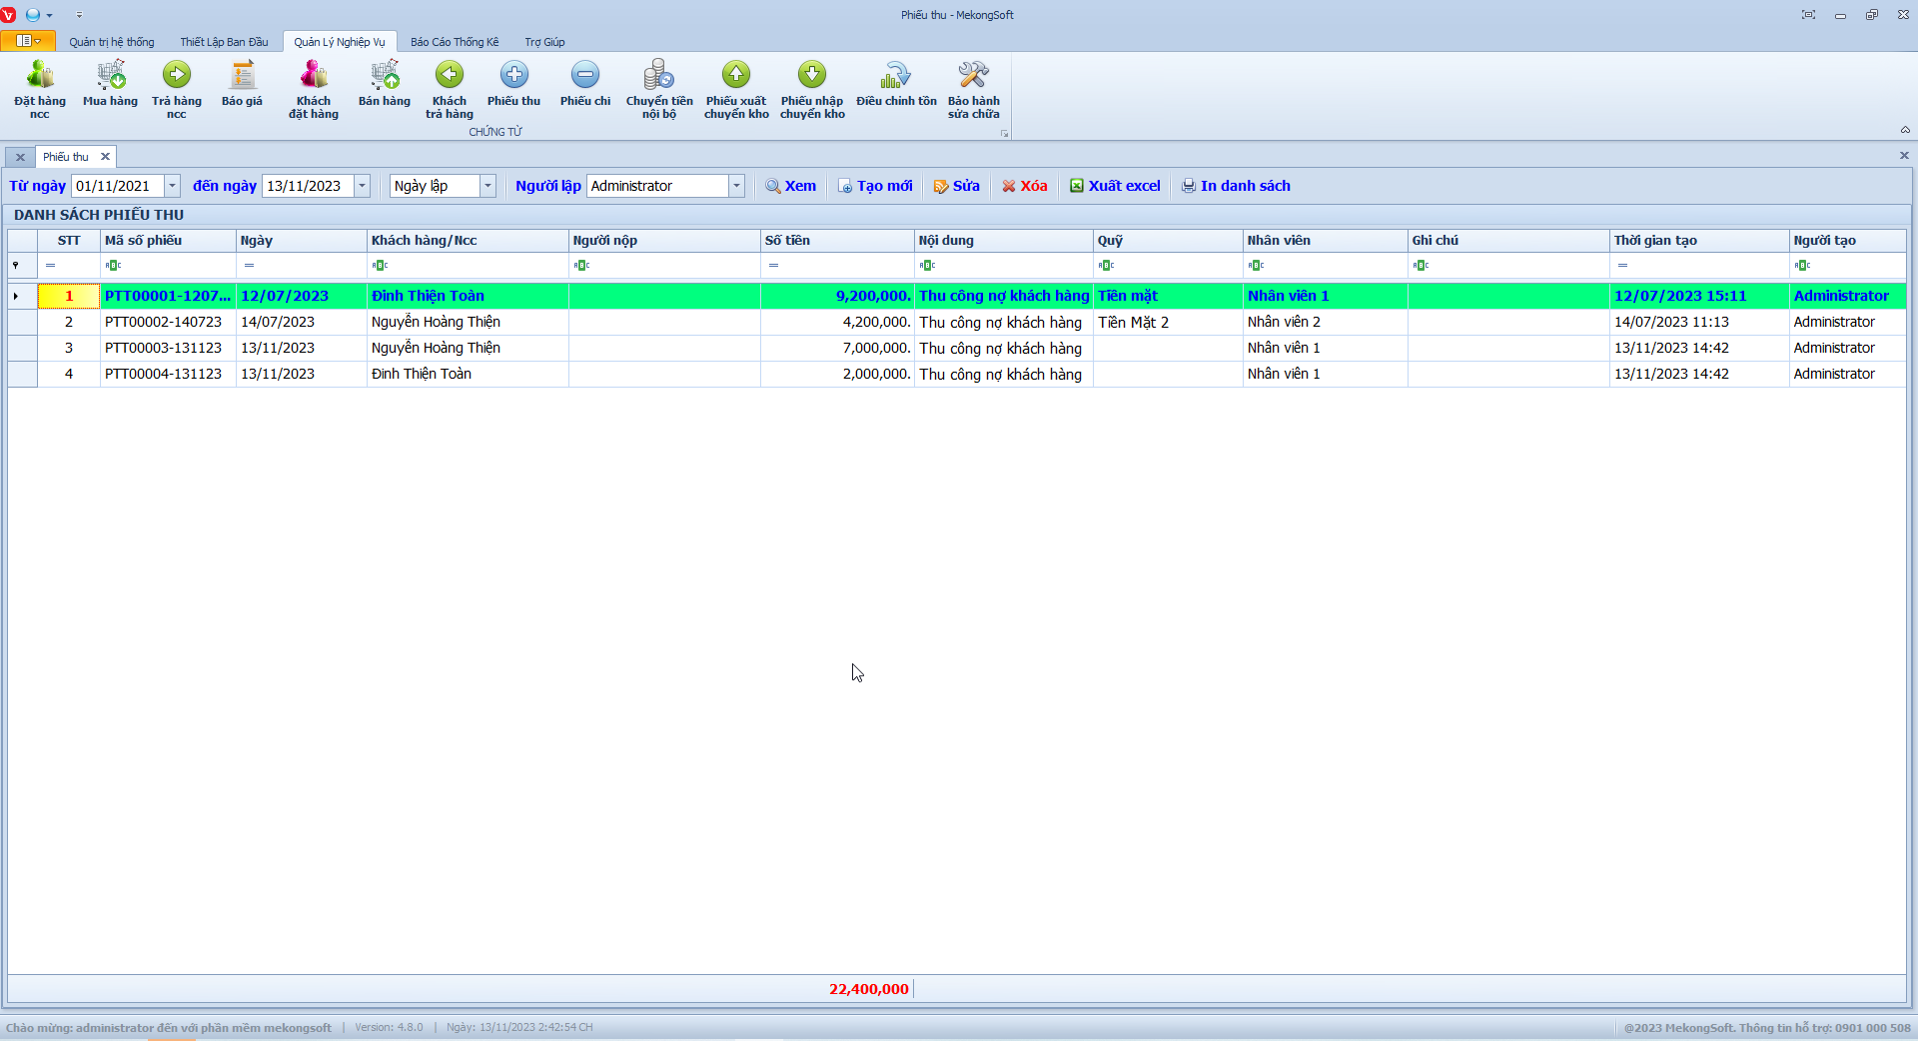Click the Phiếu chi minus icon

coord(584,77)
